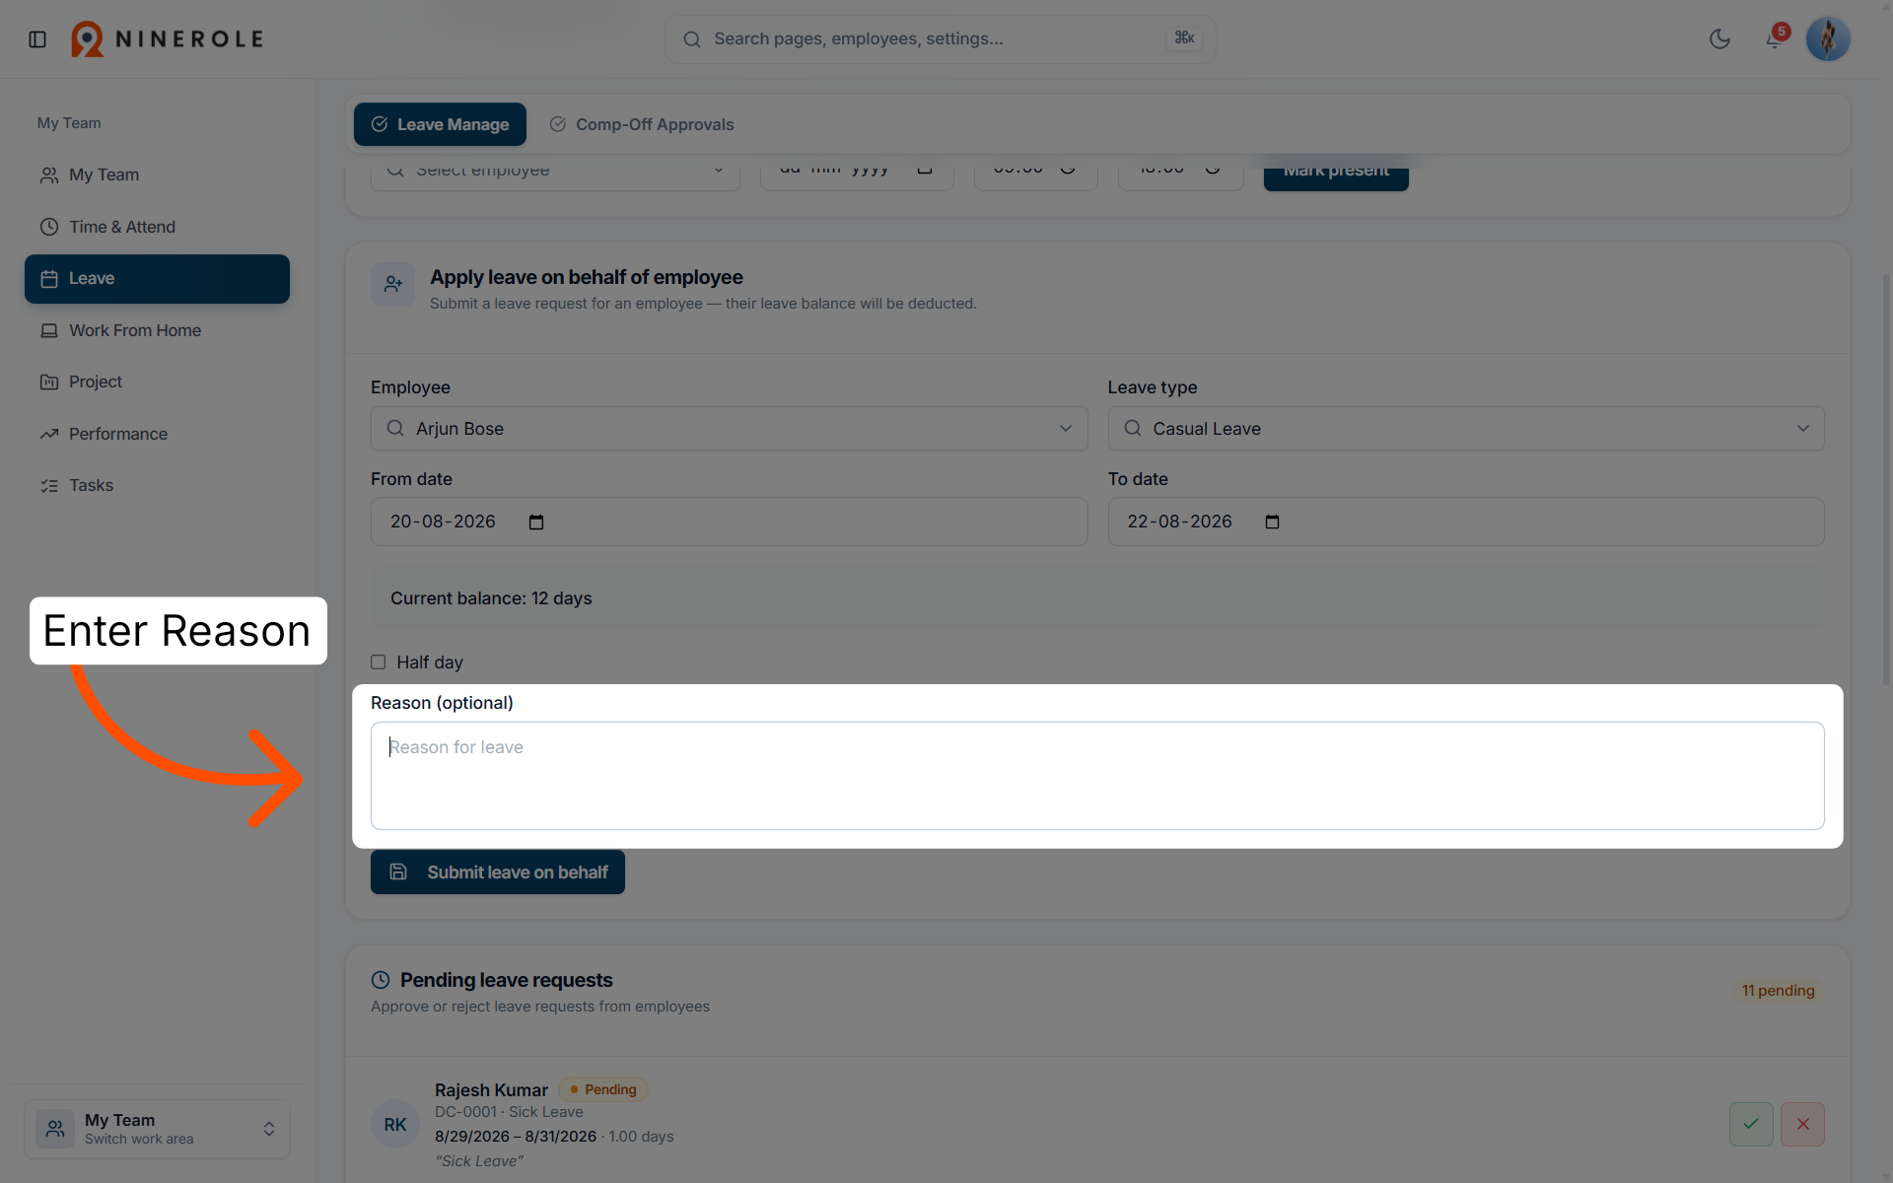Click the Pending leave requests heading
This screenshot has width=1893, height=1183.
[x=507, y=980]
